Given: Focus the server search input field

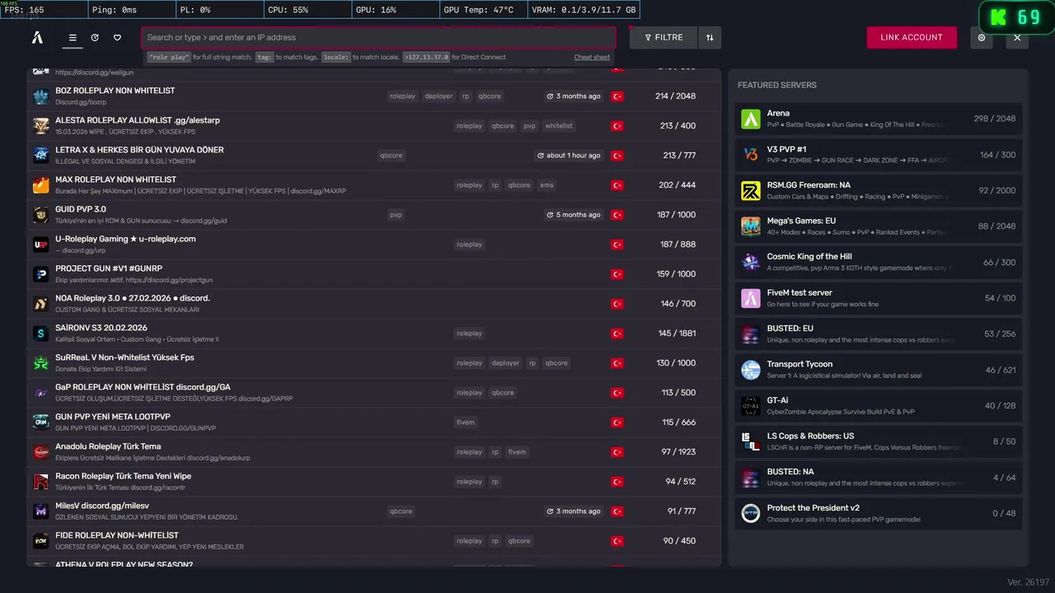Looking at the screenshot, I should tap(378, 37).
